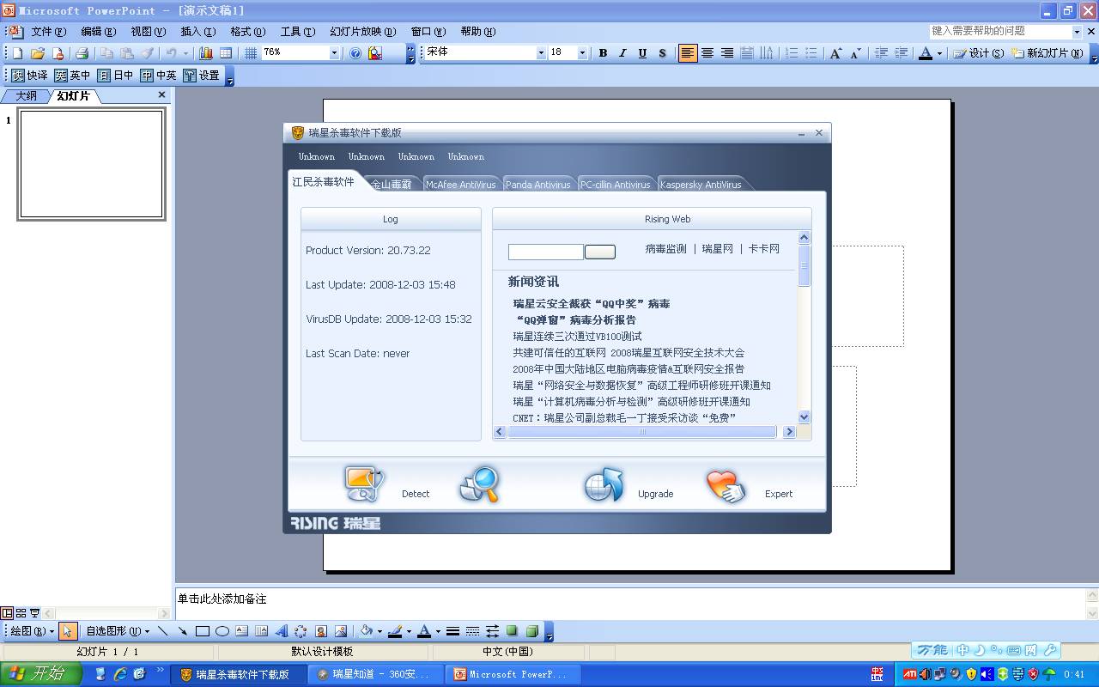1099x687 pixels.
Task: Click Rising Web horizontal scrollbar
Action: tap(644, 432)
